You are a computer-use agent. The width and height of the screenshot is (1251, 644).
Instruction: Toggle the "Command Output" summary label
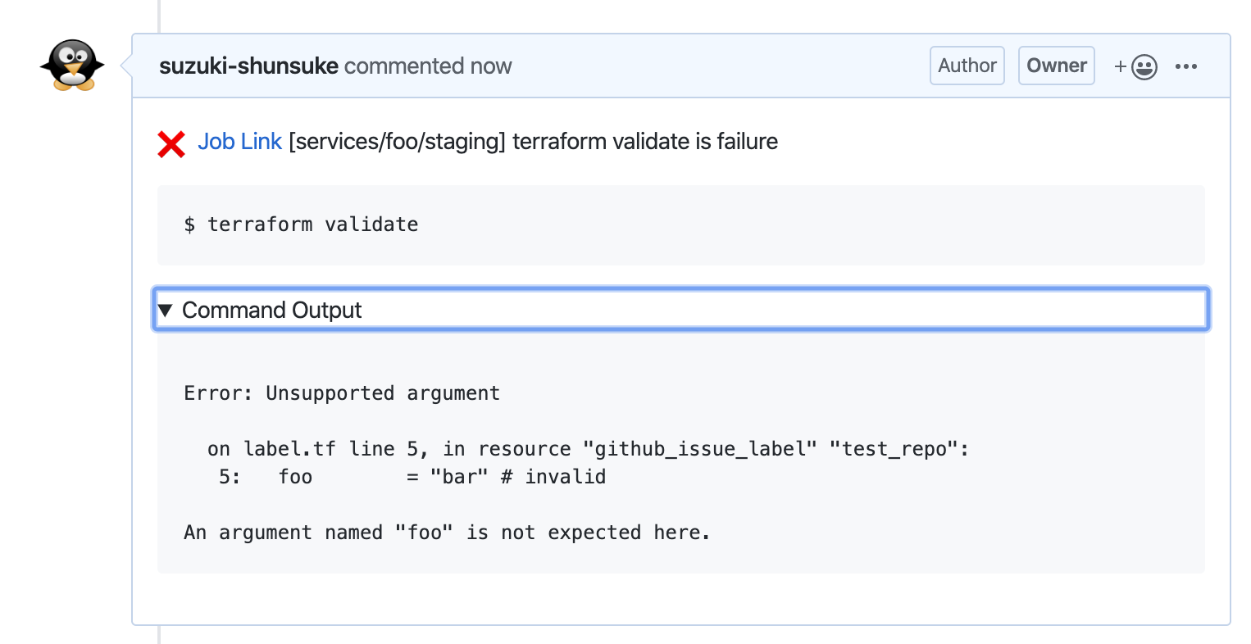[271, 311]
